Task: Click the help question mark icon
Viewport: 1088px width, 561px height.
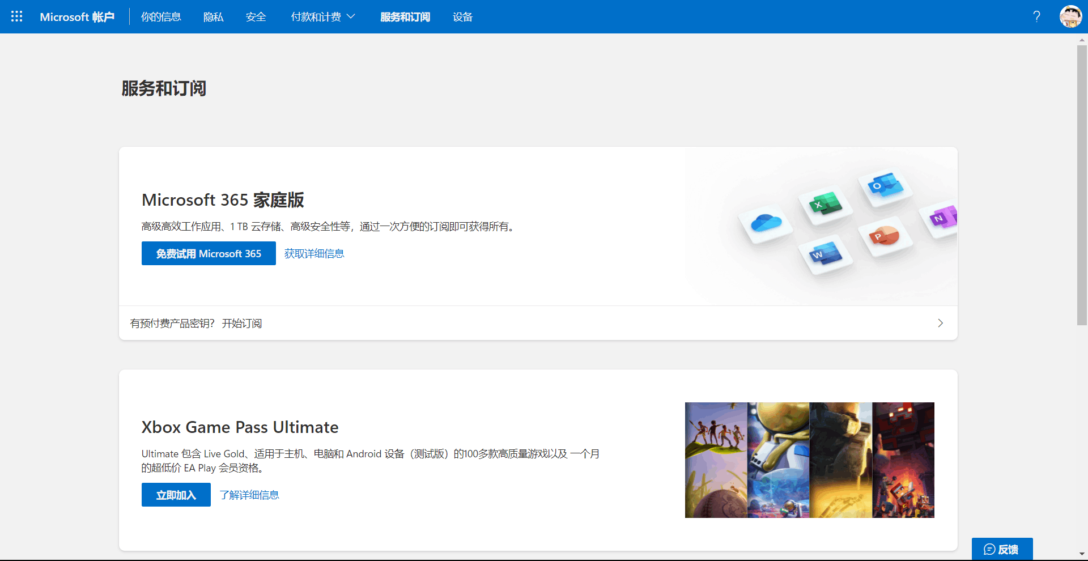Action: (1036, 16)
